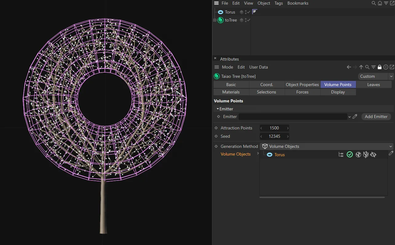Switch to the Leaves tab
The height and width of the screenshot is (245, 395).
pyautogui.click(x=373, y=85)
